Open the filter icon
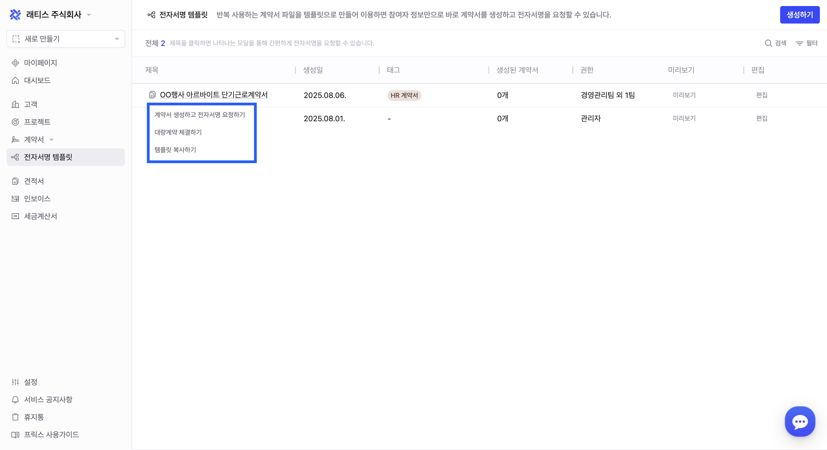The height and width of the screenshot is (450, 827). pos(799,43)
